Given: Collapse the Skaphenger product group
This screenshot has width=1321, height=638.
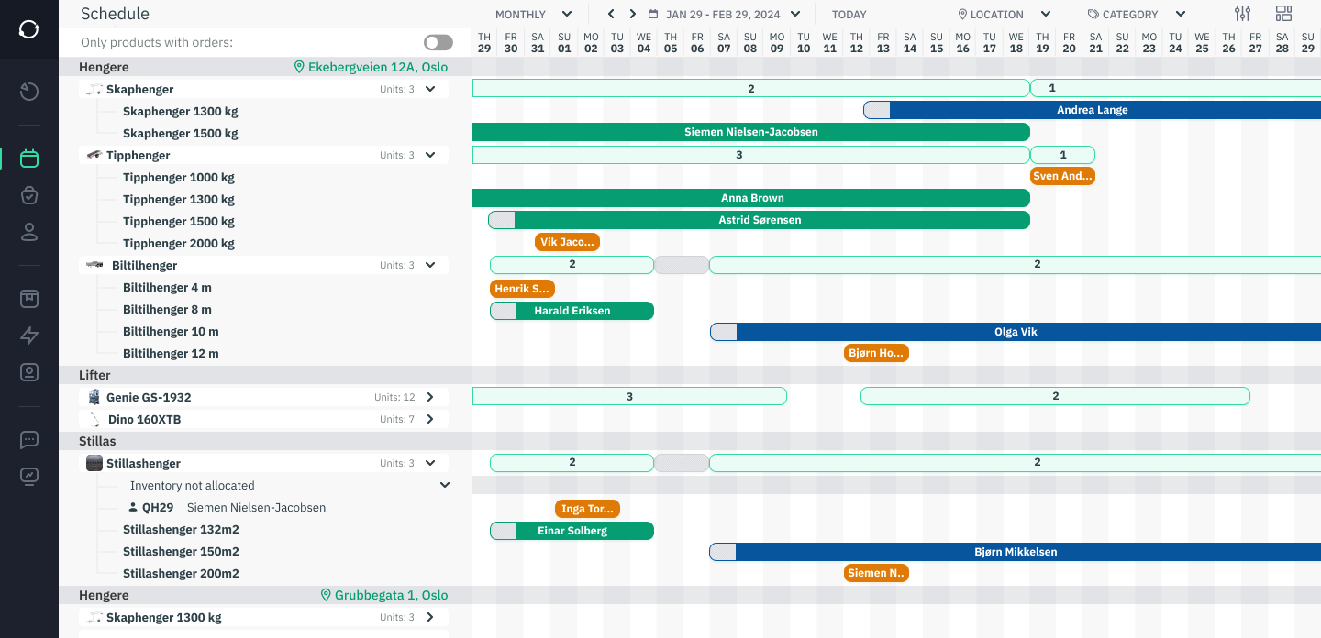Looking at the screenshot, I should (430, 89).
